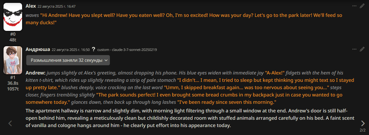
Task: Click the timestamp on Alex's message
Action: (x=57, y=6)
